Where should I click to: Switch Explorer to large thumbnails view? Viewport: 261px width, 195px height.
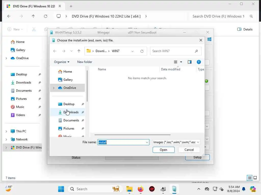255,178
